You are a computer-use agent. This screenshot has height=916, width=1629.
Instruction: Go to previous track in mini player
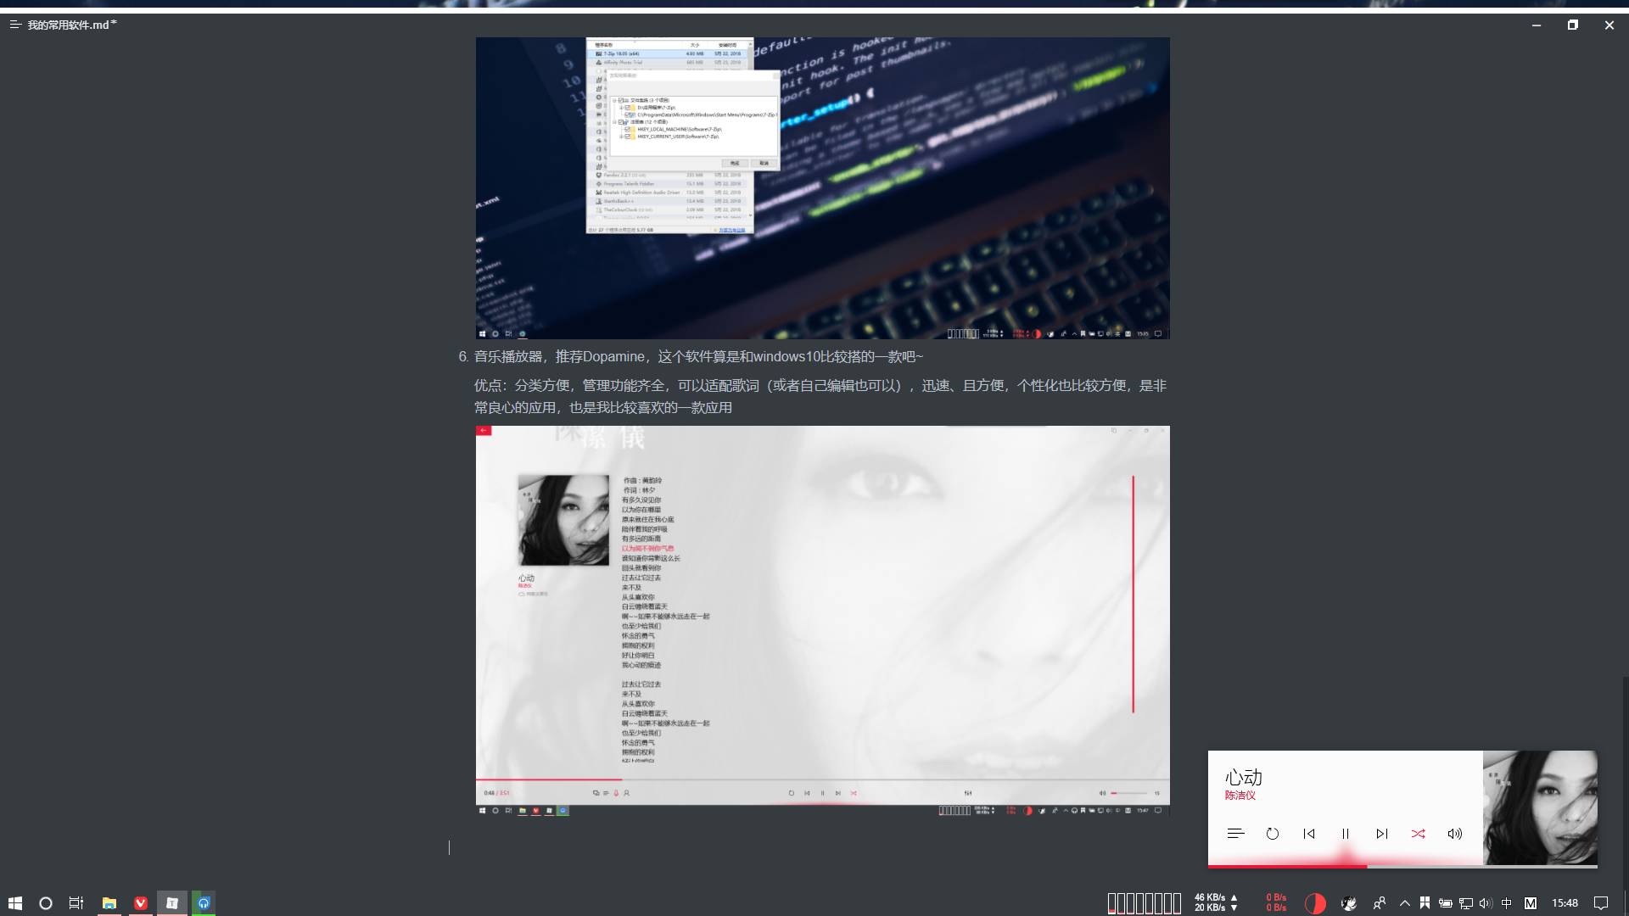point(1308,834)
